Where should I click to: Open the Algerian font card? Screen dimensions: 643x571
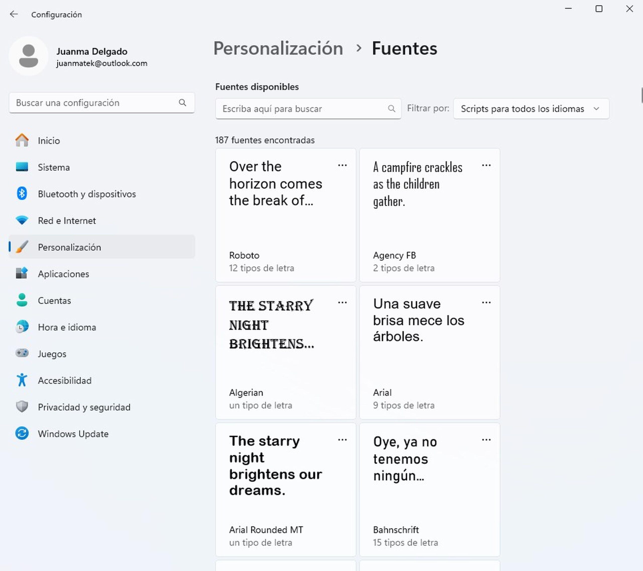pos(286,352)
